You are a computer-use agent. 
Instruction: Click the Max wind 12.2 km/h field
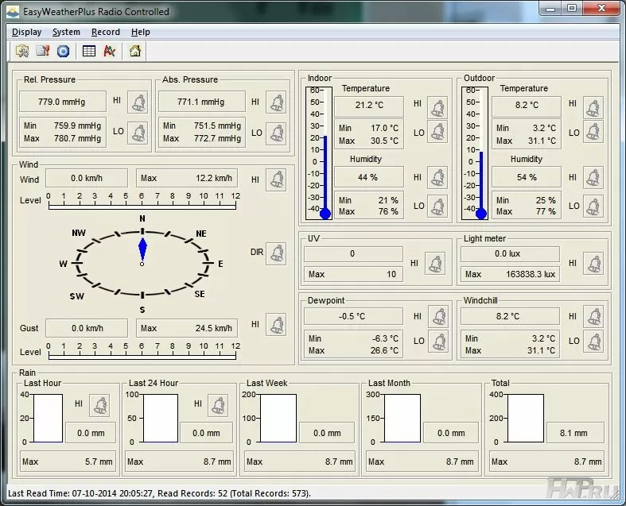tap(187, 178)
